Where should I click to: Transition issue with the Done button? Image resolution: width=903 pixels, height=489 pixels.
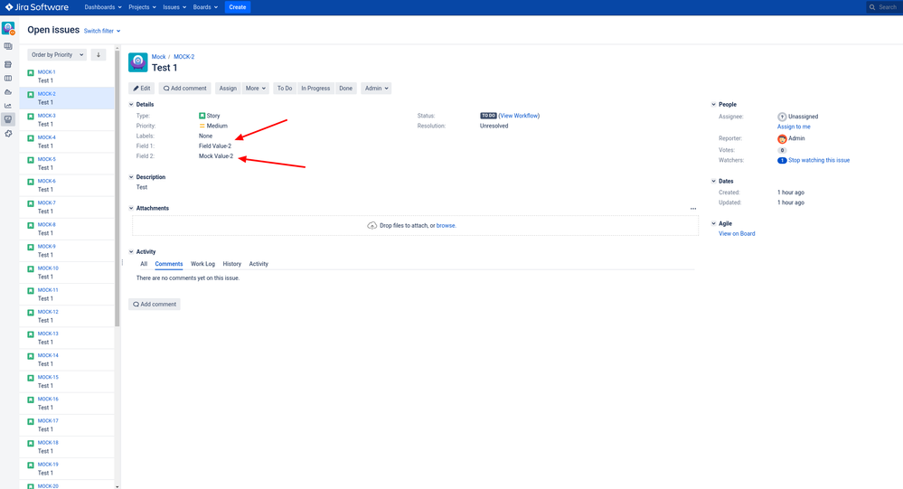pyautogui.click(x=345, y=89)
